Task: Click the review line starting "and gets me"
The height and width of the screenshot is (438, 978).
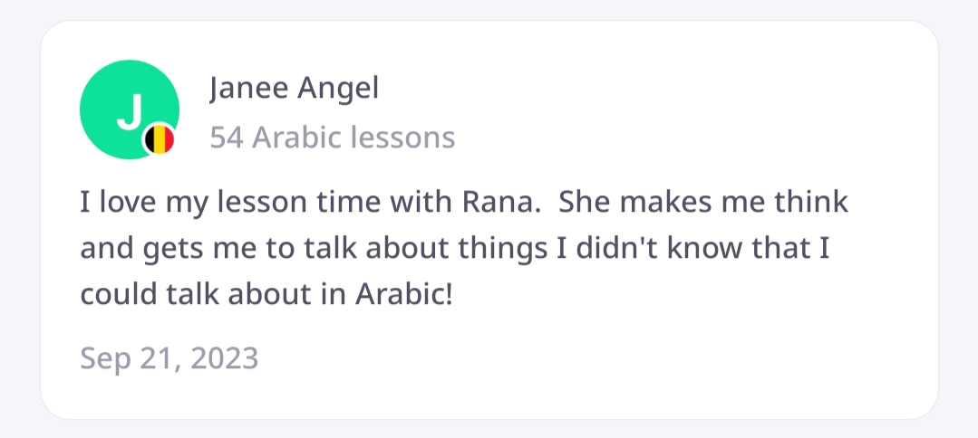Action: [455, 248]
